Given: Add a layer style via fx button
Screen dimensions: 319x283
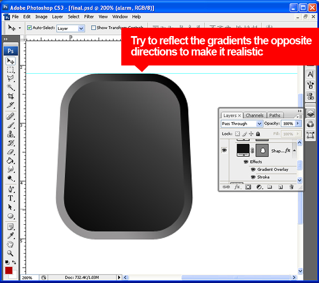Looking at the screenshot, I should point(237,187).
